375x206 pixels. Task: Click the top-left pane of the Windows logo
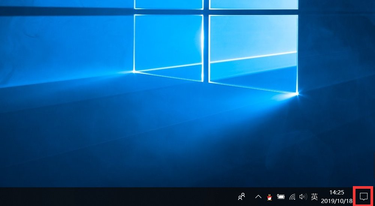pyautogui.click(x=169, y=4)
